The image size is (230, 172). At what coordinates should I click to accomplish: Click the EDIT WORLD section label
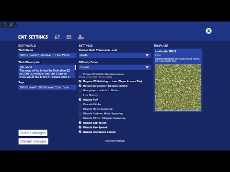coord(27,46)
